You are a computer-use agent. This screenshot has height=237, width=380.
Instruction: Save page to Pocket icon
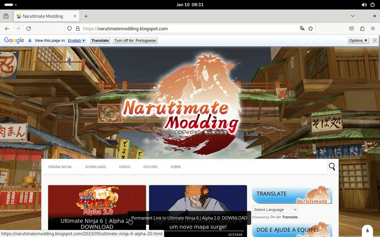click(351, 28)
